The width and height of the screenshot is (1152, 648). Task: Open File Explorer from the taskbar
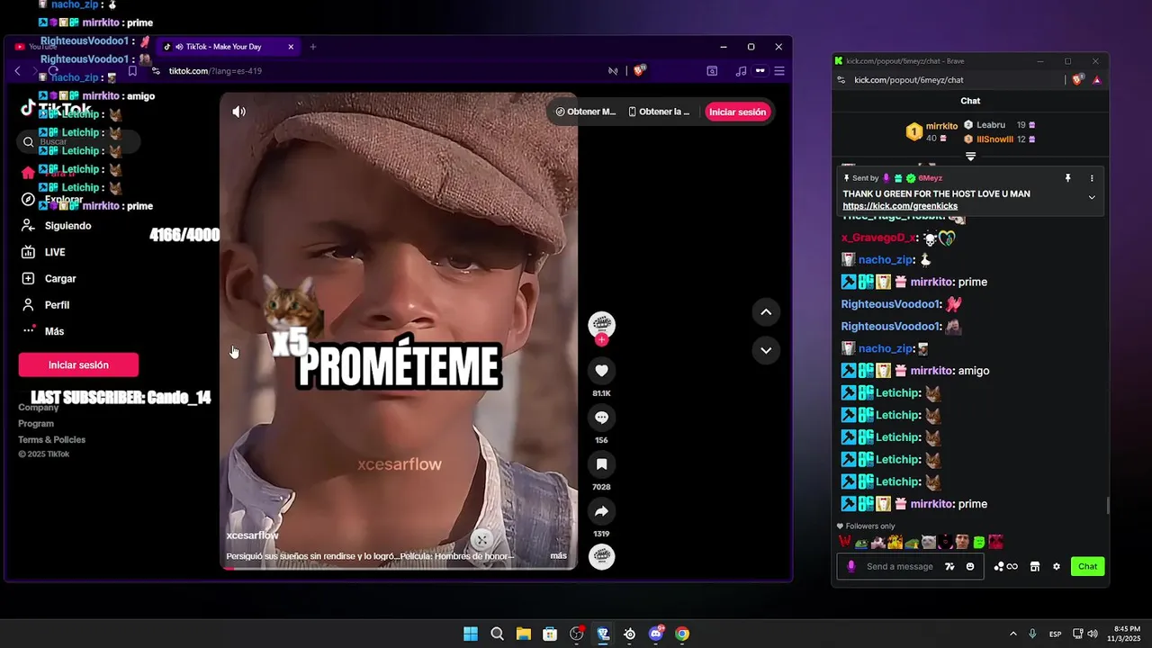523,634
